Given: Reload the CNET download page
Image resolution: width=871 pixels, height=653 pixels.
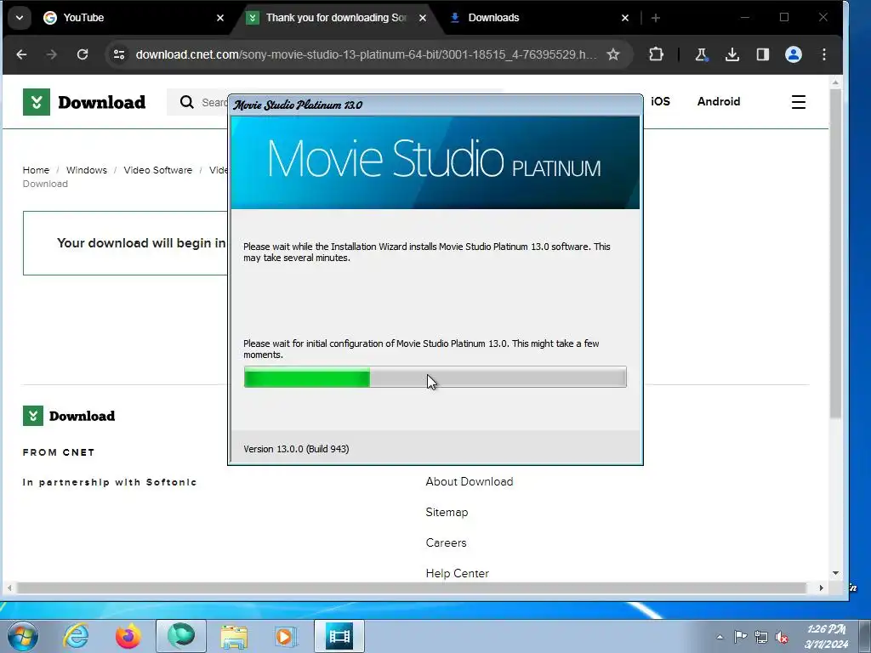Looking at the screenshot, I should (83, 54).
